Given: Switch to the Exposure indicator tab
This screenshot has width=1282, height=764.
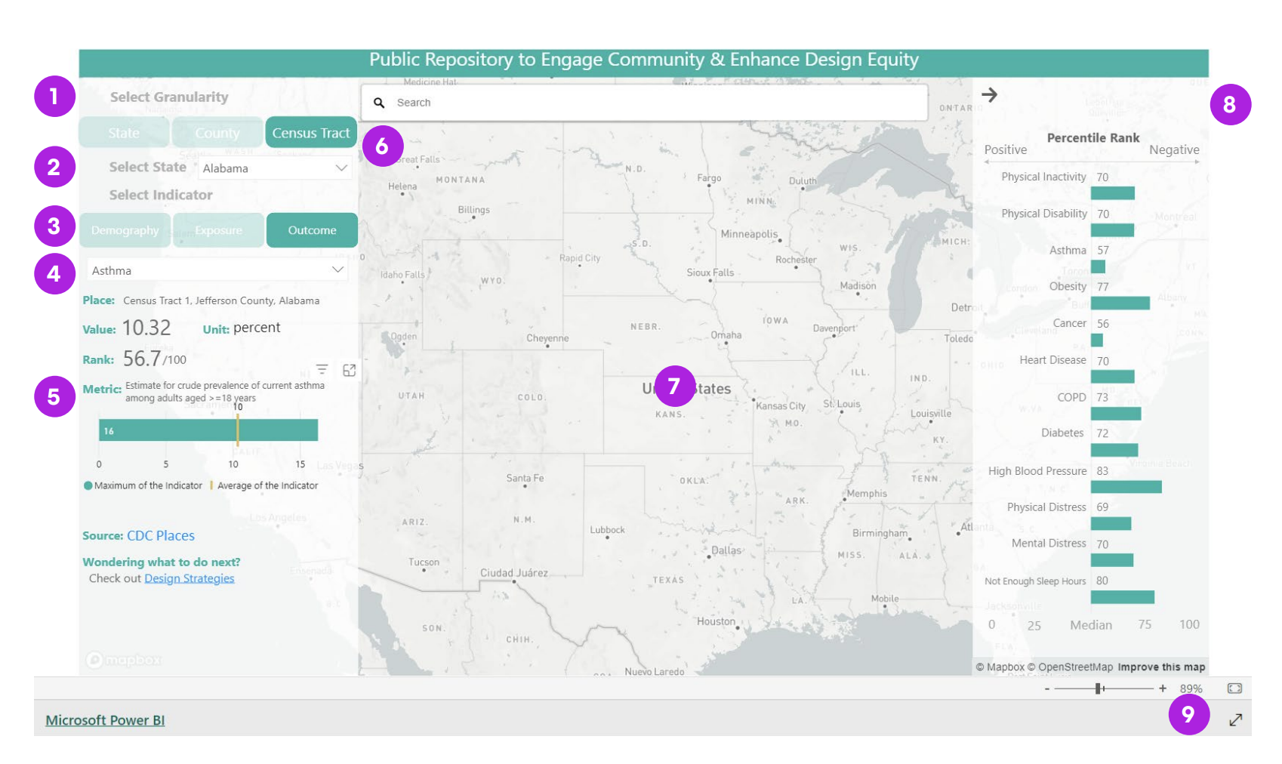Looking at the screenshot, I should [218, 230].
